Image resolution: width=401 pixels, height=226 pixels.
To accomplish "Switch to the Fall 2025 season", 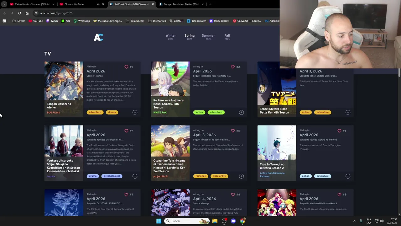I will coord(227,37).
